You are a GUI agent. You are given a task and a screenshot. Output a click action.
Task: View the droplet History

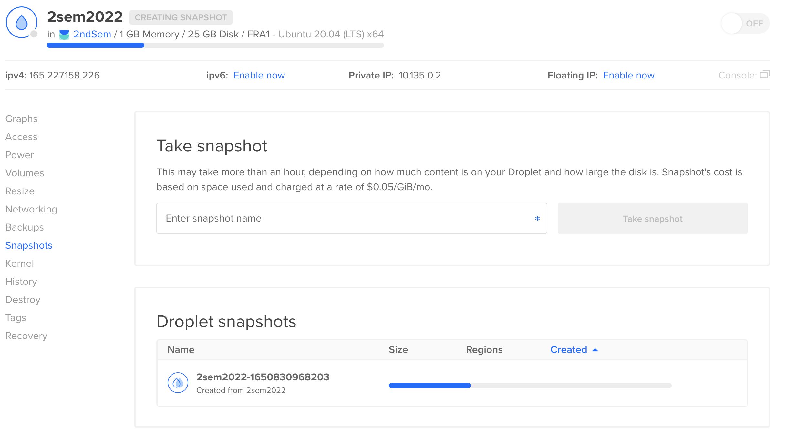pos(21,281)
